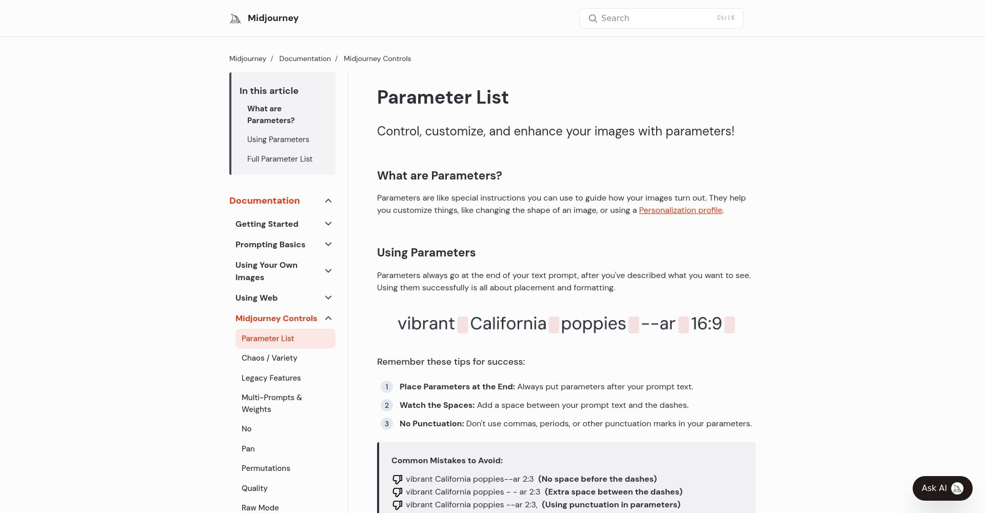Open the Chaos / Variety page
This screenshot has height=513, width=985.
pos(269,358)
